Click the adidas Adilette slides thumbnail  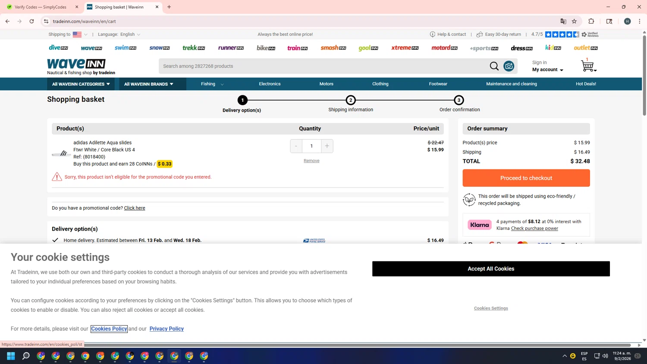tap(61, 154)
